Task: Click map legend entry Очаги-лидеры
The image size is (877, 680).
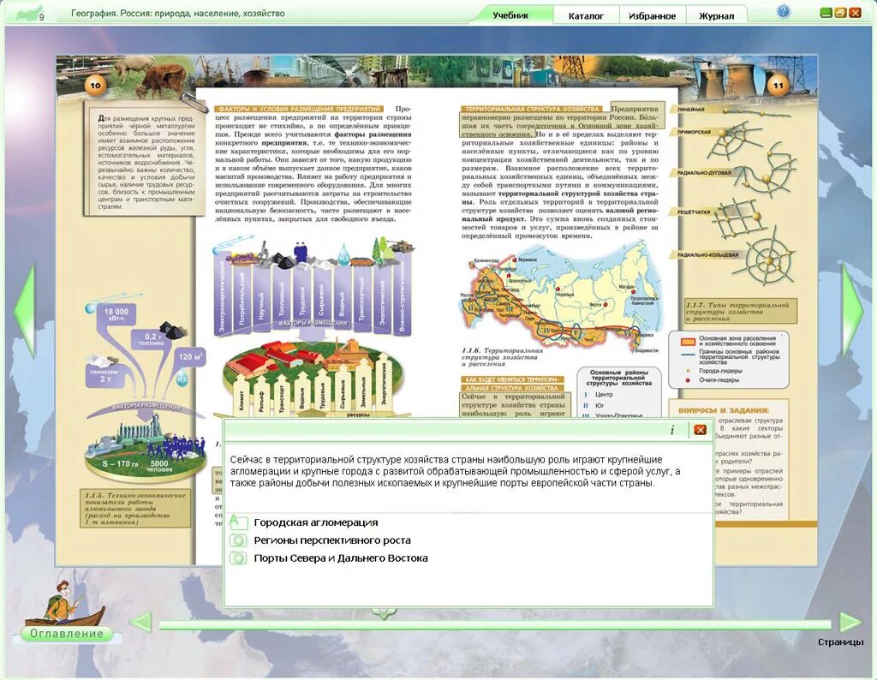Action: 719,380
